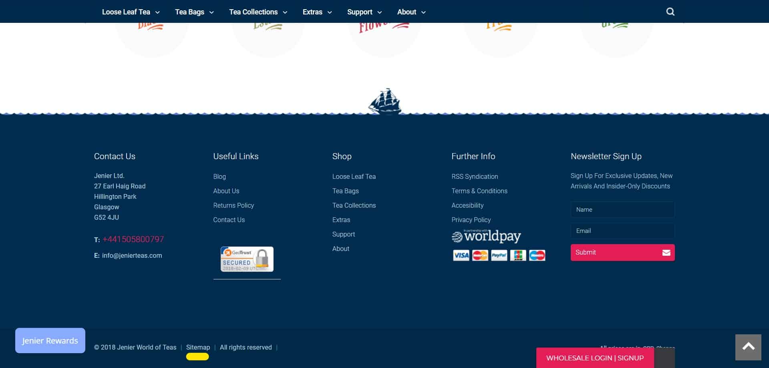
Task: Expand the Support menu chevron
Action: 380,12
